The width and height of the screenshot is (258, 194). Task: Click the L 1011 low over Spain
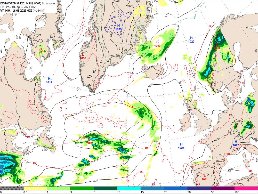click(x=205, y=177)
